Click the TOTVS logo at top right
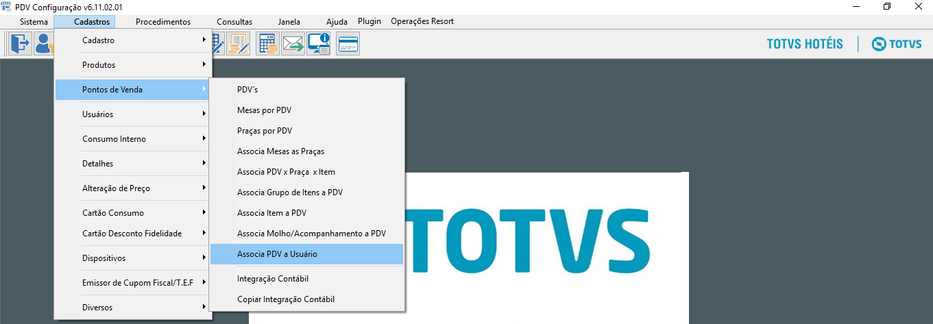Viewport: 933px width, 324px height. coord(896,44)
